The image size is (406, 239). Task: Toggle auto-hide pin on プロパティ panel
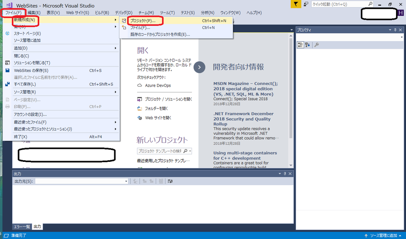point(395,30)
